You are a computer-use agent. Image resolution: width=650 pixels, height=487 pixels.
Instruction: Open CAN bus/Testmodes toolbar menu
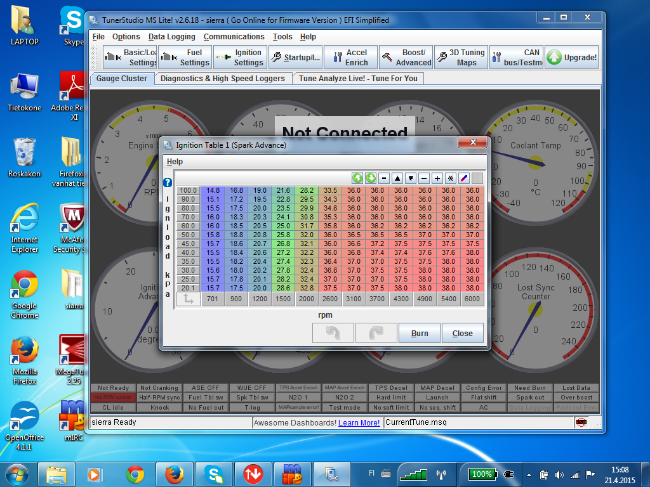517,57
